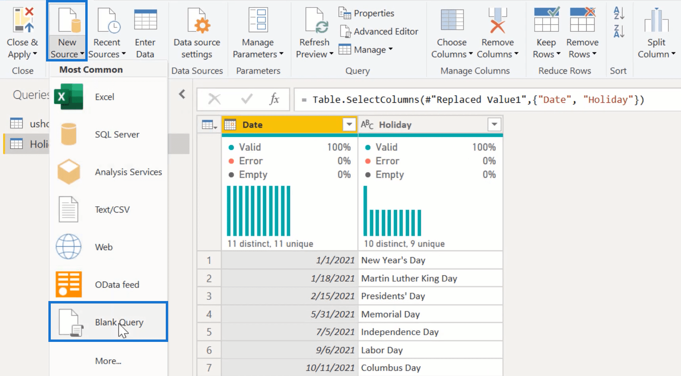Click the Date column distribution chart
Image resolution: width=681 pixels, height=376 pixels.
259,211
